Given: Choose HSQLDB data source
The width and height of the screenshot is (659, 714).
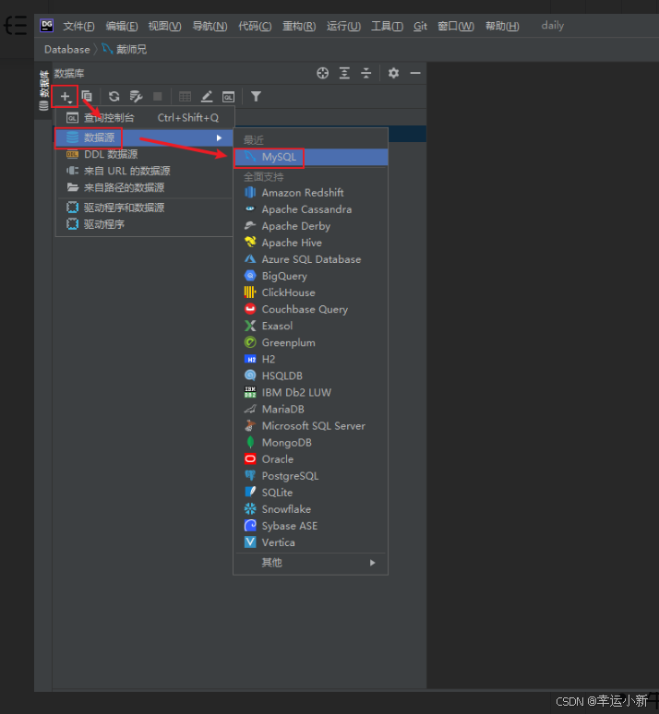Looking at the screenshot, I should coord(311,376).
